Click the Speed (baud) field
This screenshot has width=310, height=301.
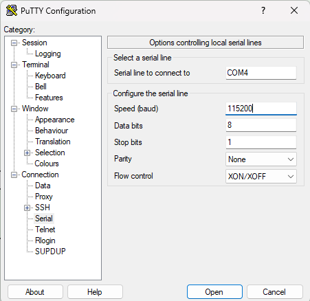[x=261, y=109]
